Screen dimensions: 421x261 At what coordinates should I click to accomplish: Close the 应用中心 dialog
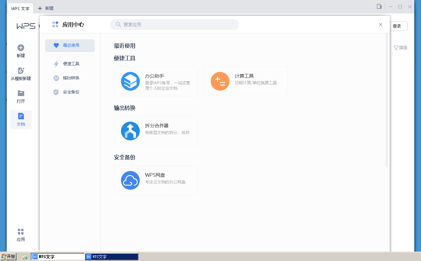tap(381, 25)
